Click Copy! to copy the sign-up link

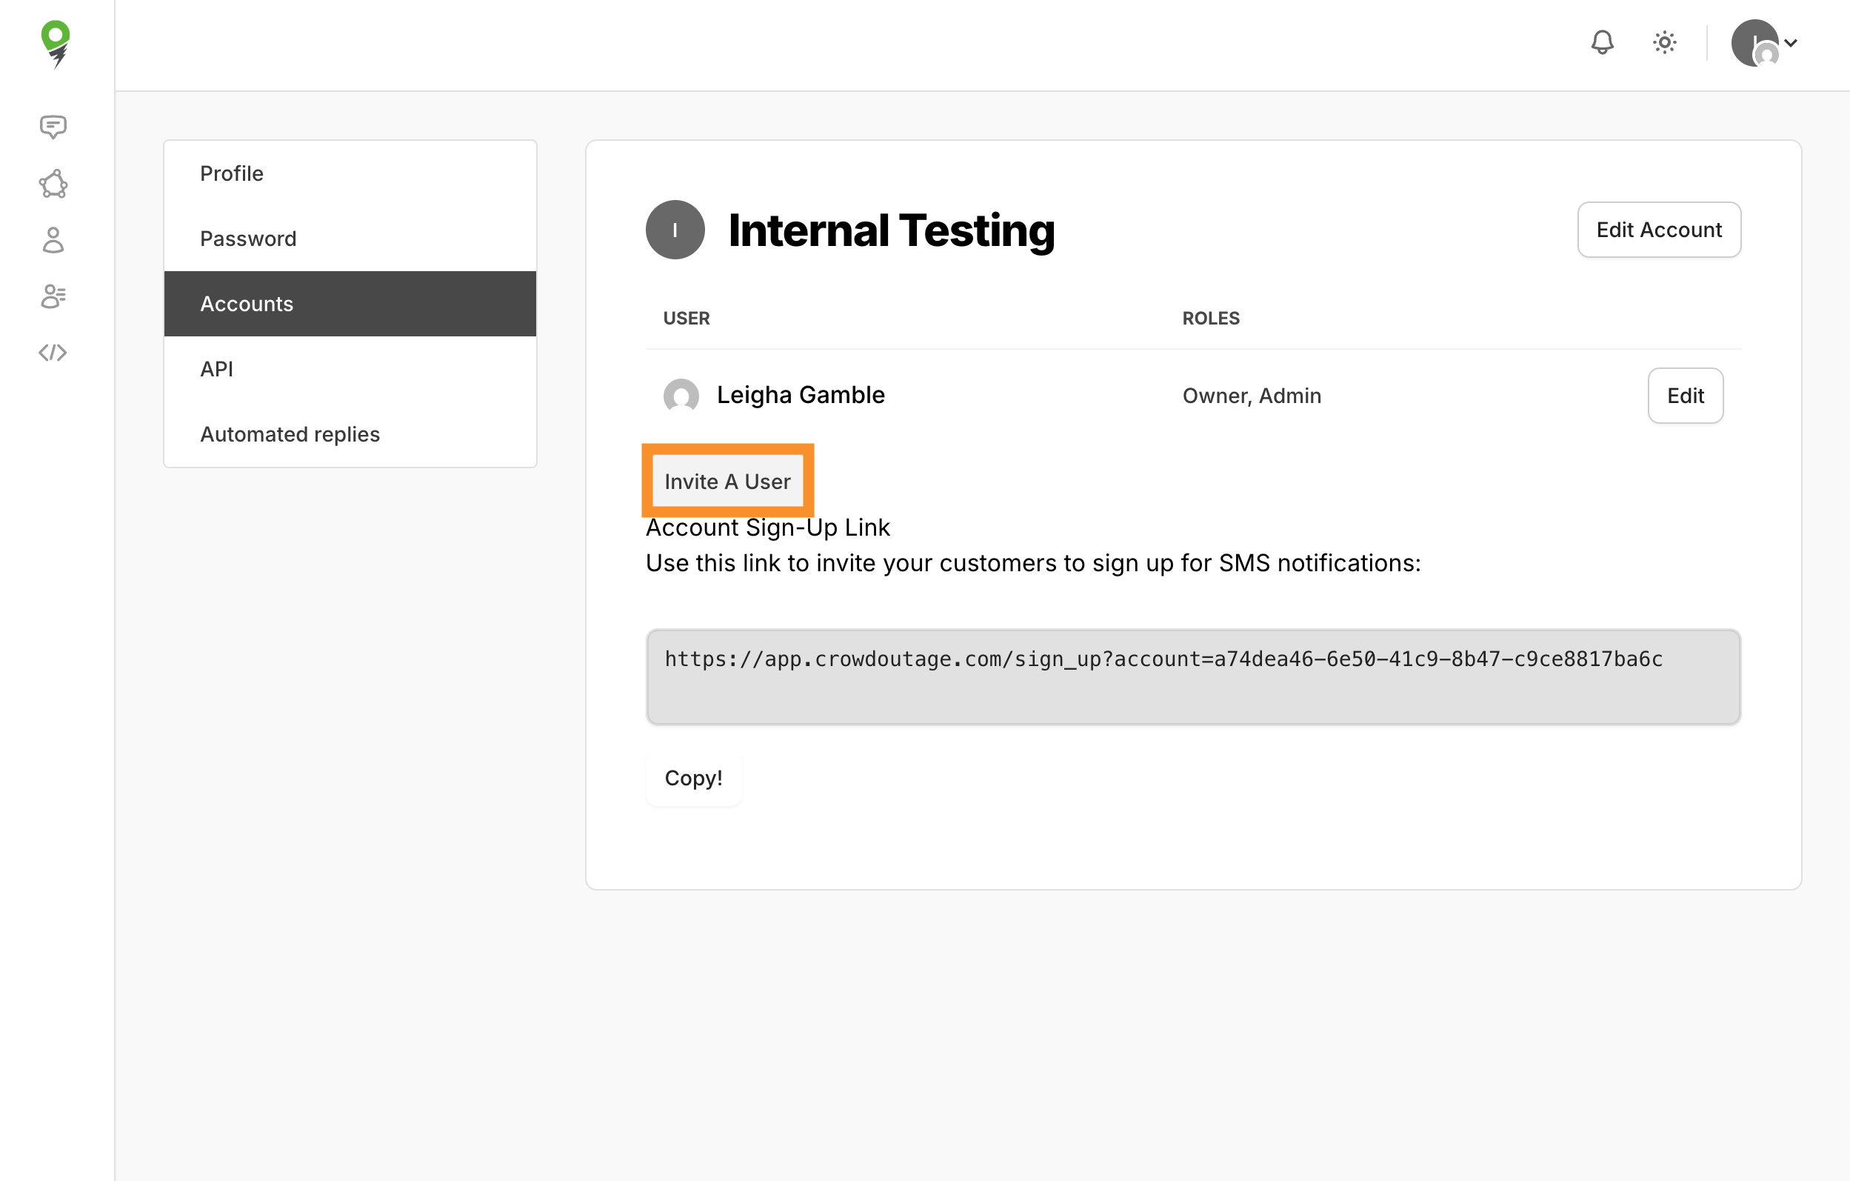click(693, 778)
